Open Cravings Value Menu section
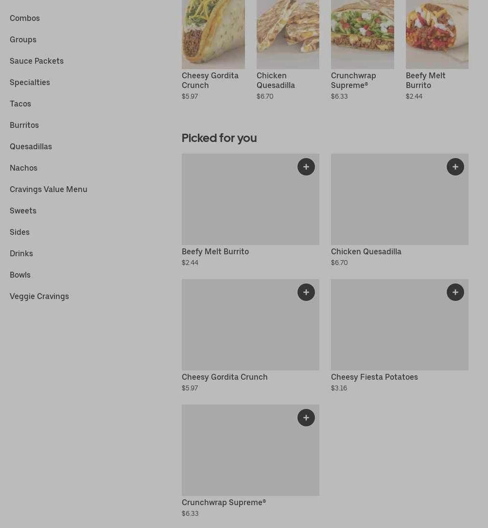 coord(49,189)
